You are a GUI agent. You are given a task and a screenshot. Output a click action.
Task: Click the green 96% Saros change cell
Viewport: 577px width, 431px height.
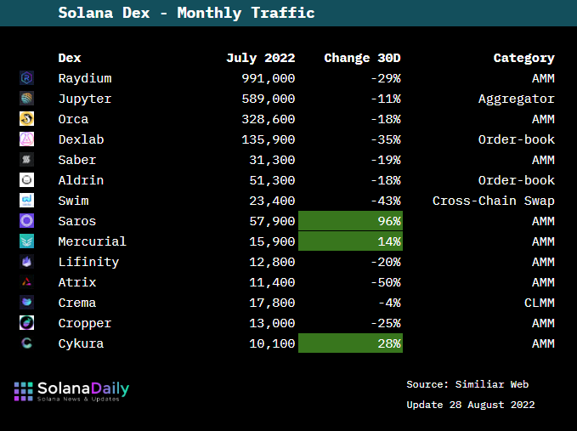click(x=350, y=221)
